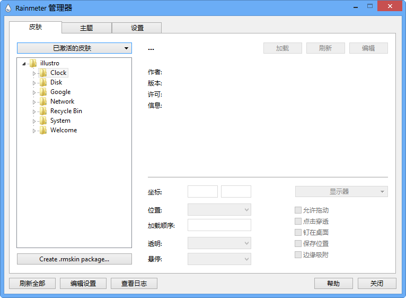Select the Welcome tree item label
This screenshot has width=406, height=298.
[64, 130]
